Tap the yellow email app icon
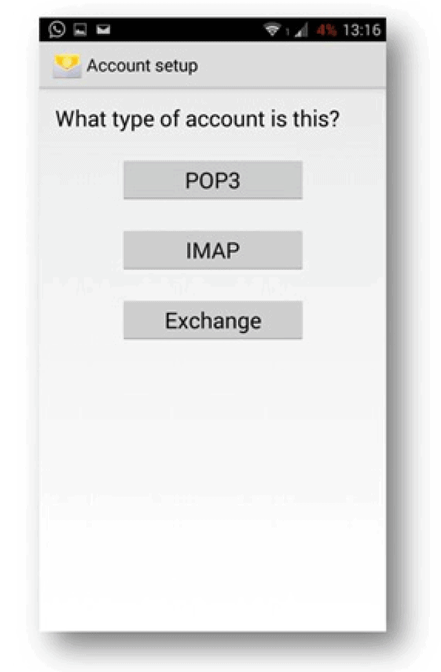The image size is (441, 672). (x=67, y=66)
